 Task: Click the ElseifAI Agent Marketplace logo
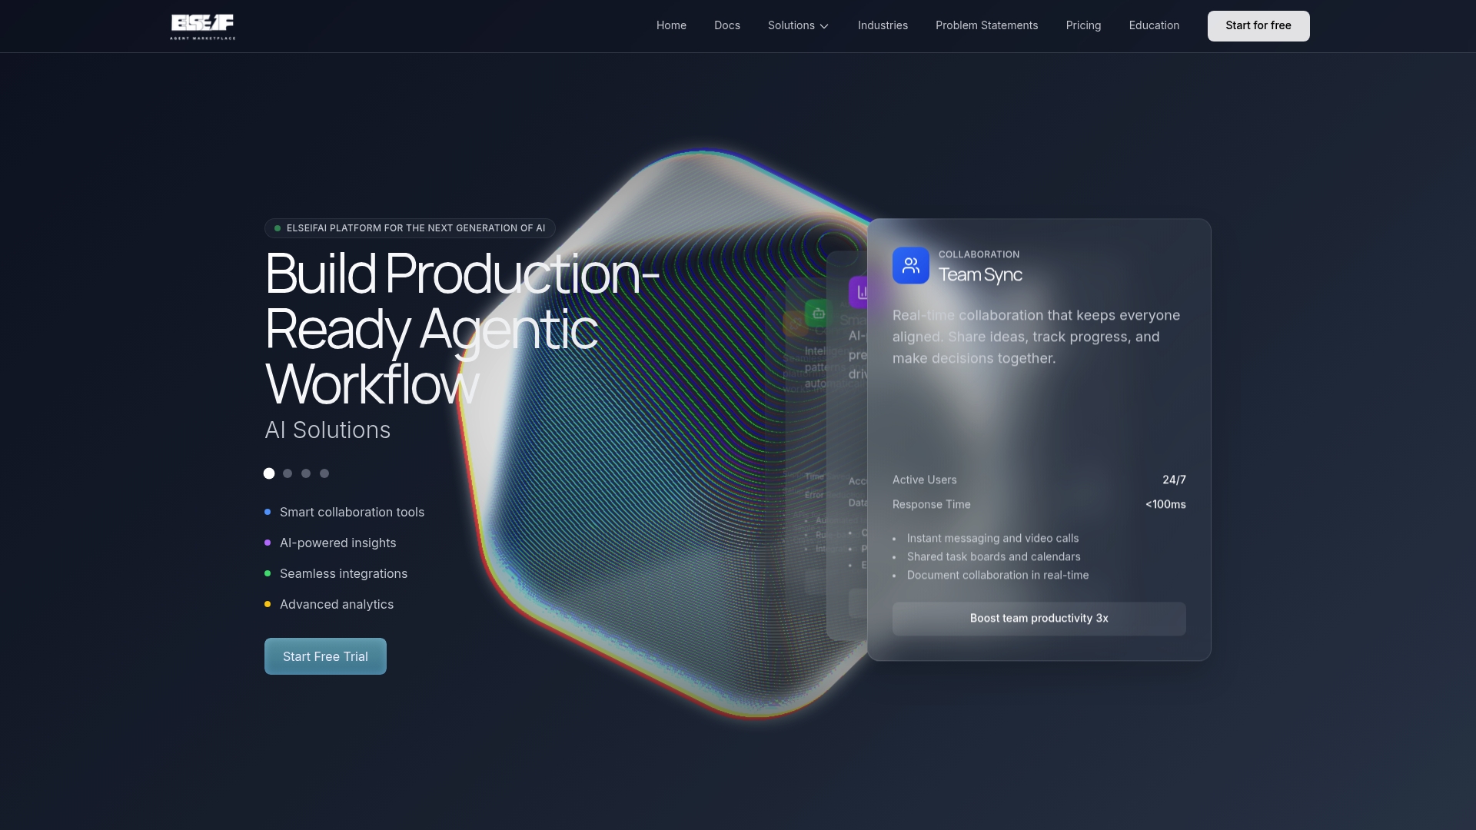pos(203,27)
